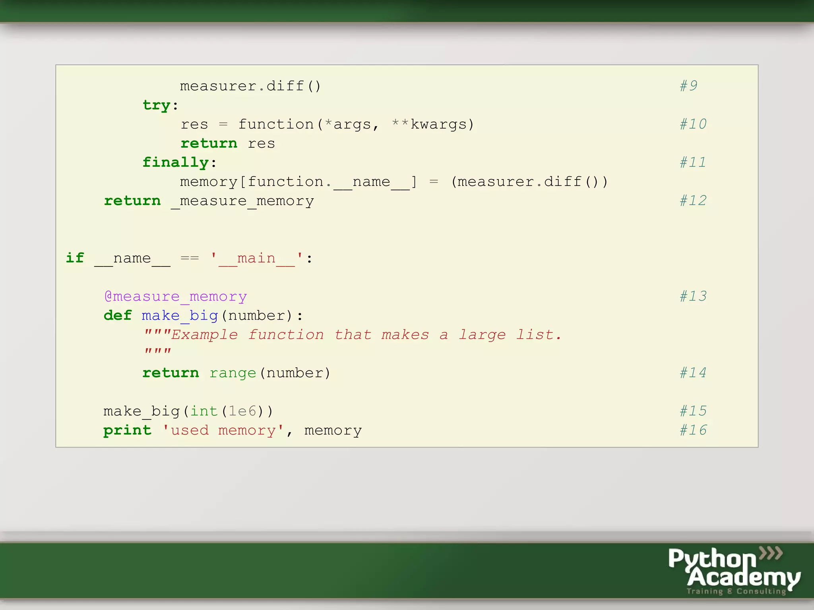
Task: Click the '#14' comment marker
Action: [693, 373]
